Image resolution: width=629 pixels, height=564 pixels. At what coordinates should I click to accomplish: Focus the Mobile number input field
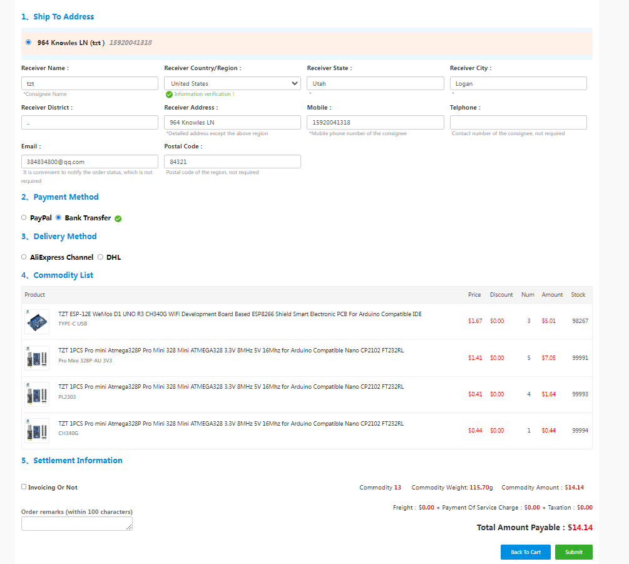376,122
